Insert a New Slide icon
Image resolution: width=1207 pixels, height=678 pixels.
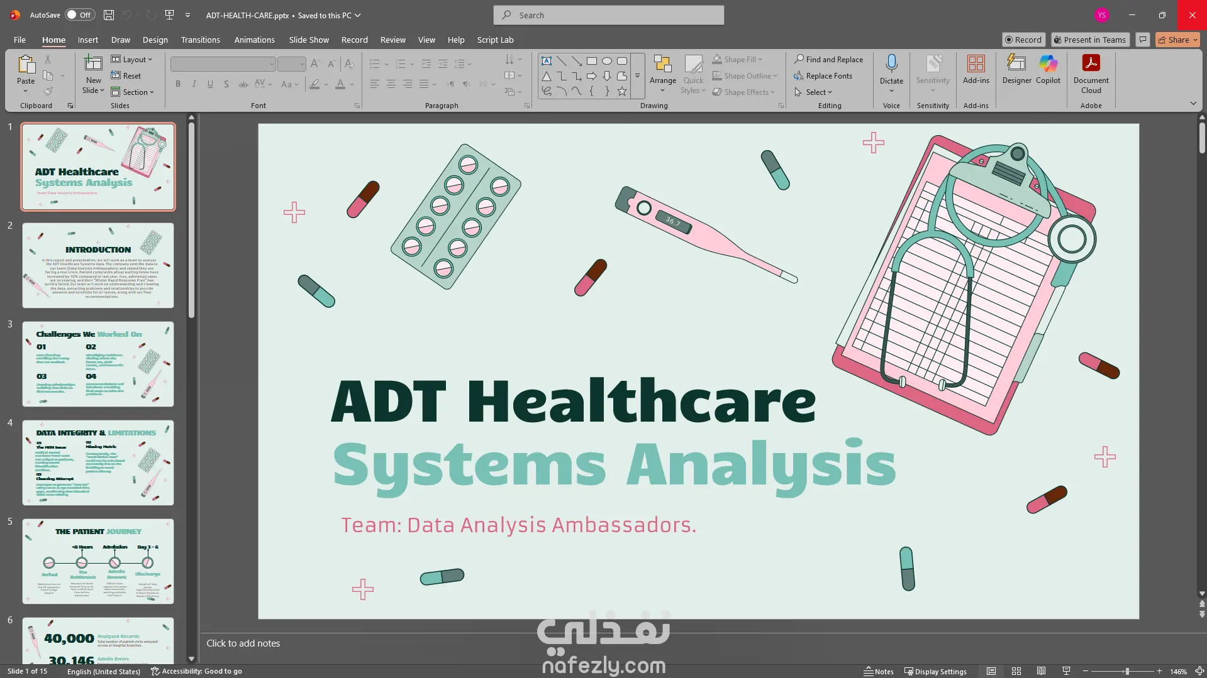[x=93, y=63]
